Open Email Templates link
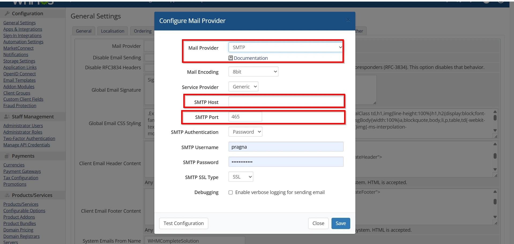 pos(19,80)
